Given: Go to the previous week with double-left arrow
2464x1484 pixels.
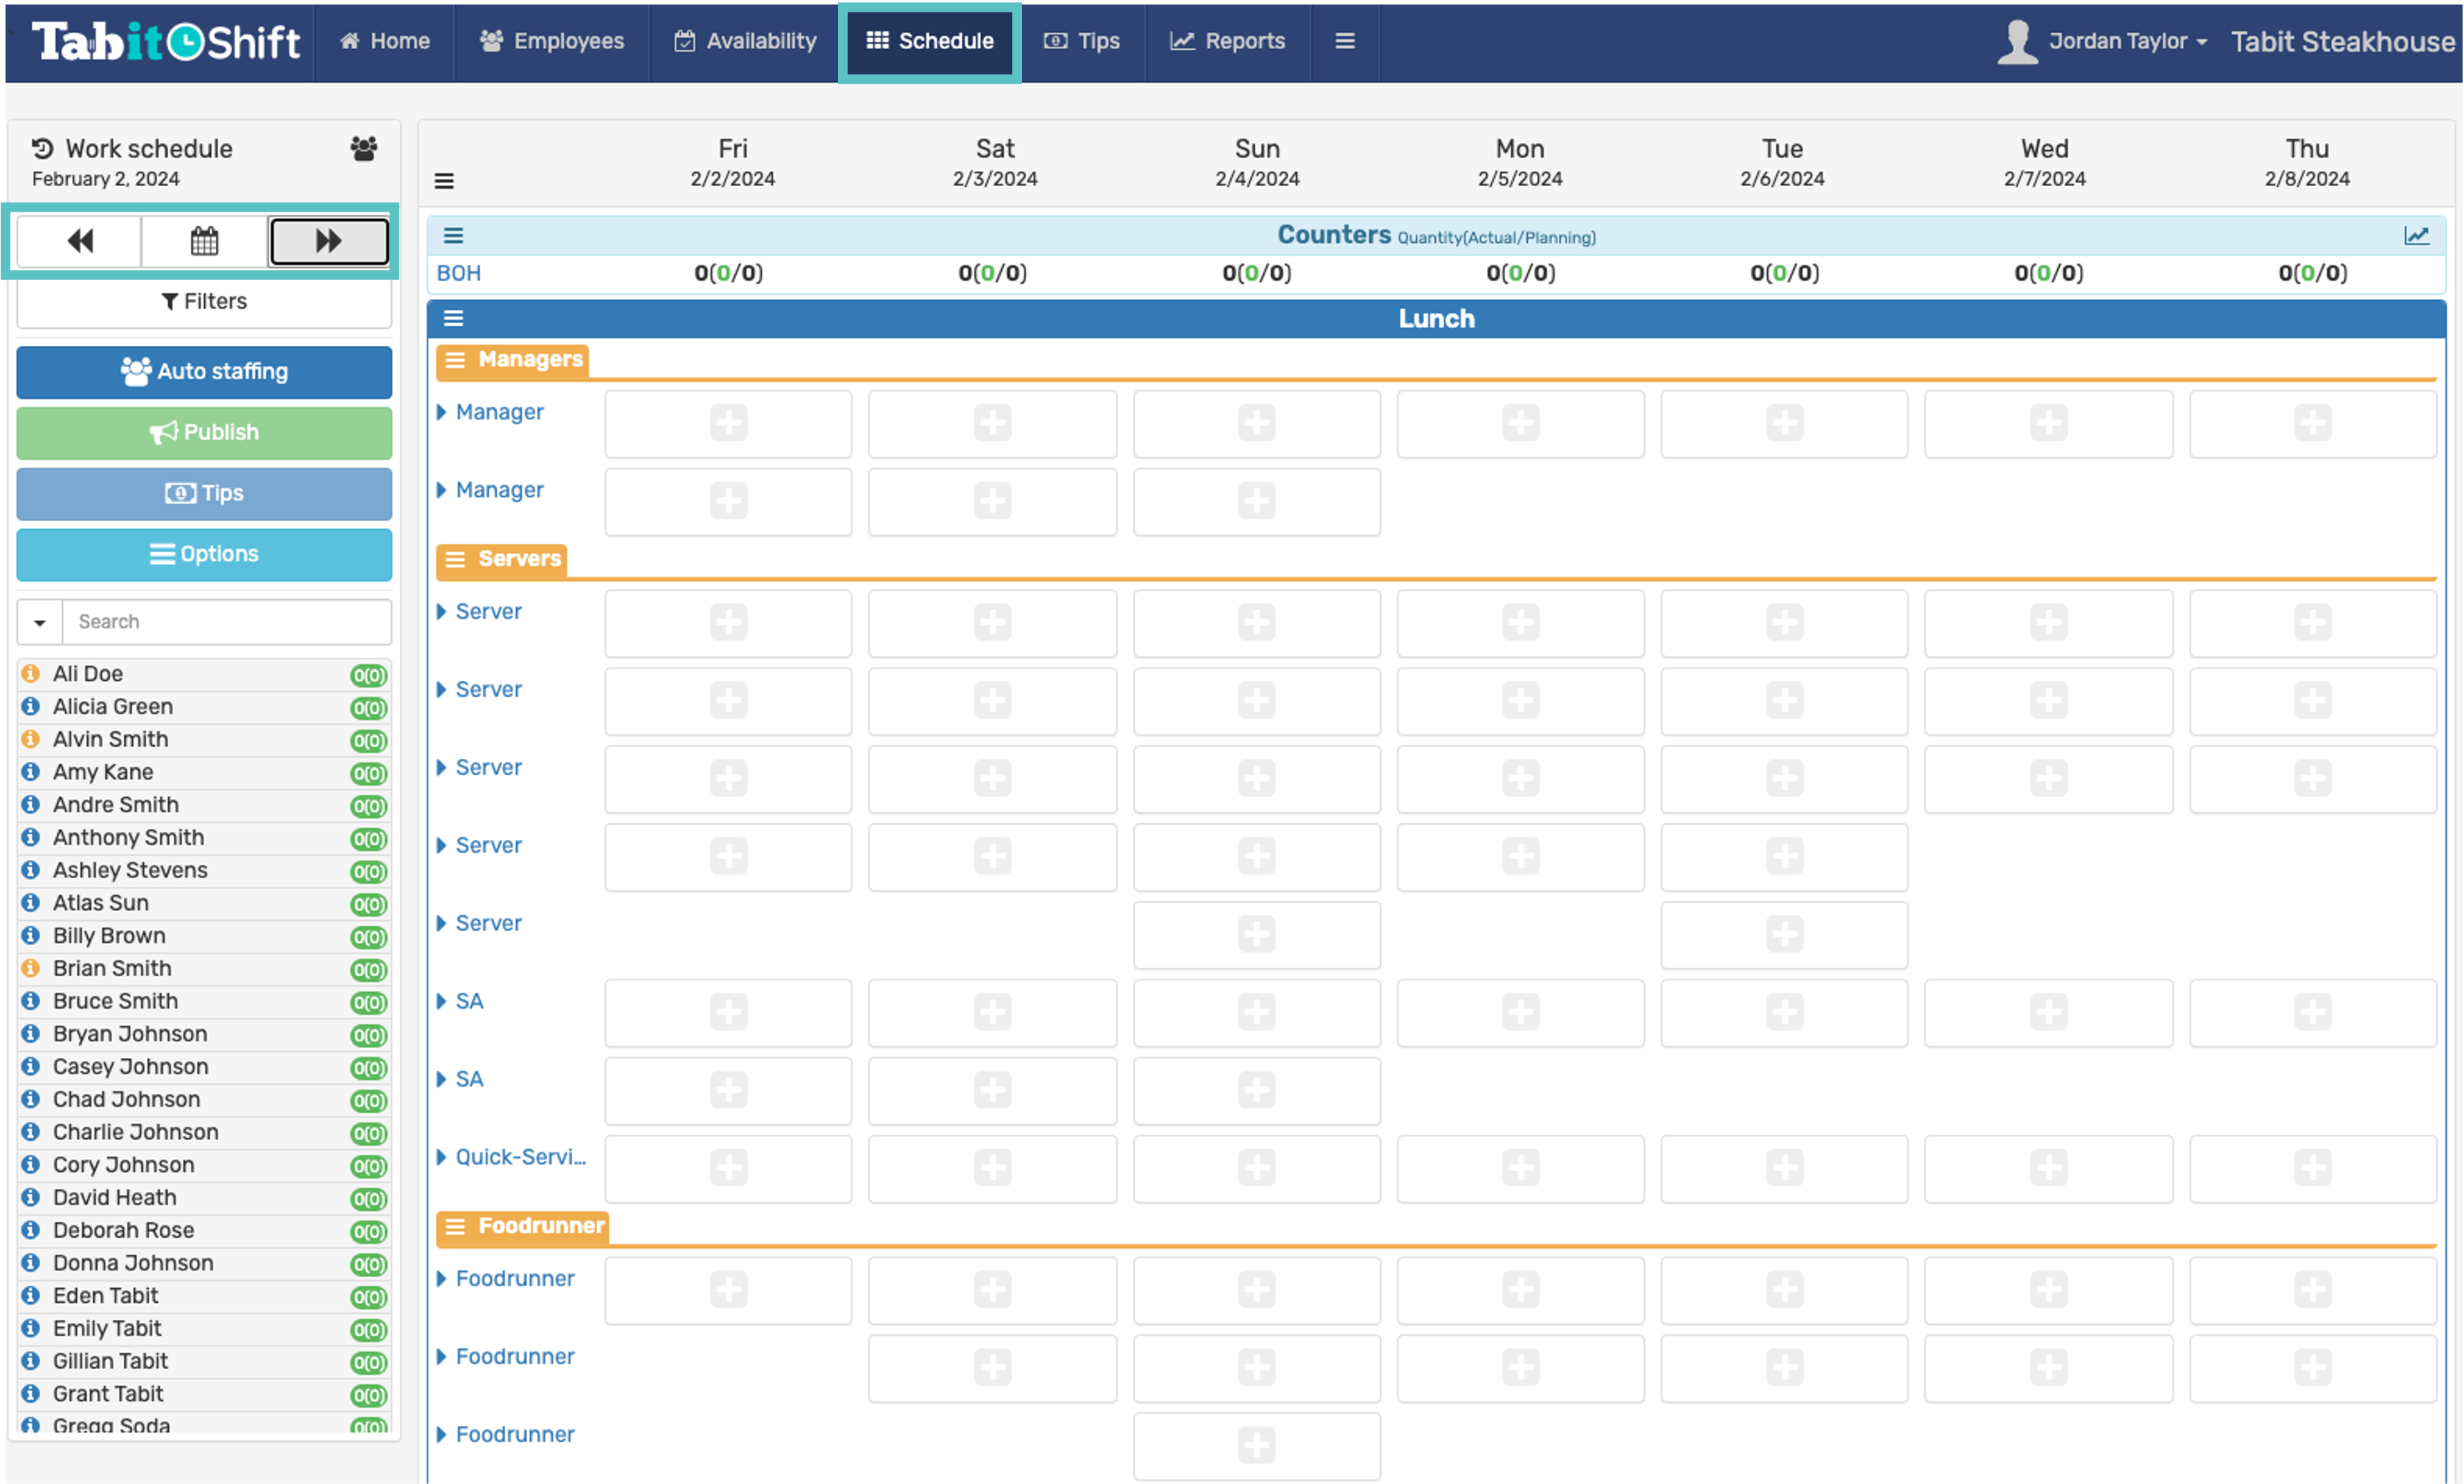Looking at the screenshot, I should click(x=79, y=241).
